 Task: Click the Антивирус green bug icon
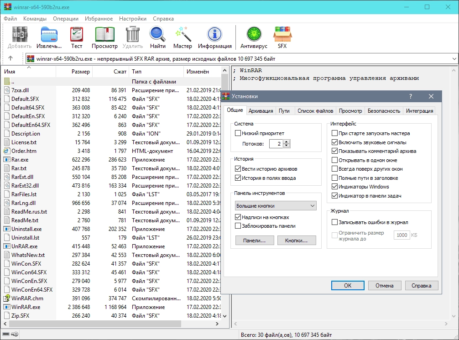pyautogui.click(x=254, y=34)
